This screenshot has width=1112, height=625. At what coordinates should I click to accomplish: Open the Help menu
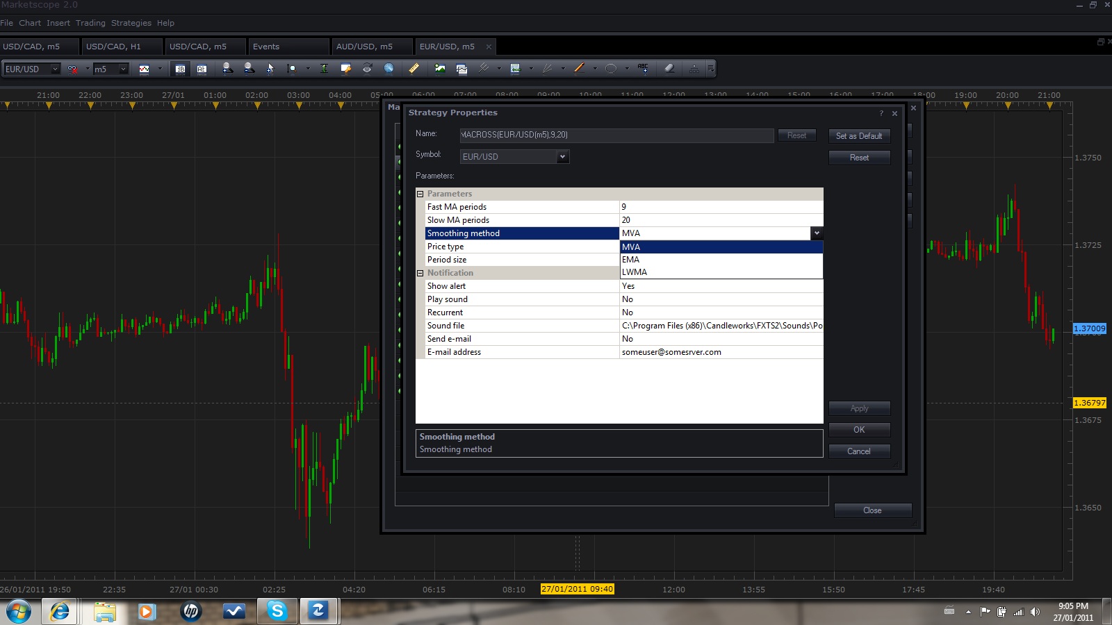[165, 23]
